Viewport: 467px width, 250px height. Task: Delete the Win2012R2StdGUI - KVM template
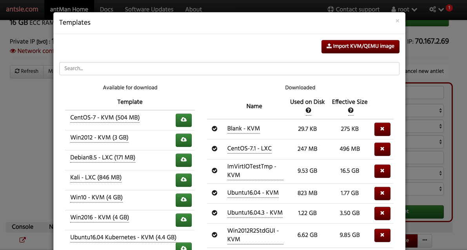point(382,236)
